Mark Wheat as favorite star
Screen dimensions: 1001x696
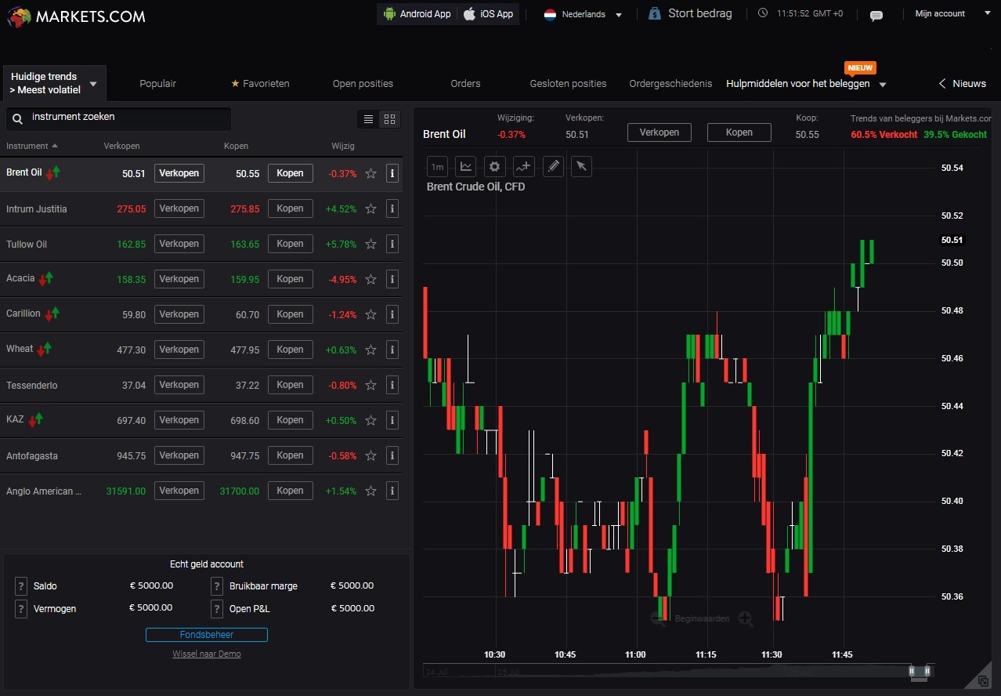pos(371,350)
